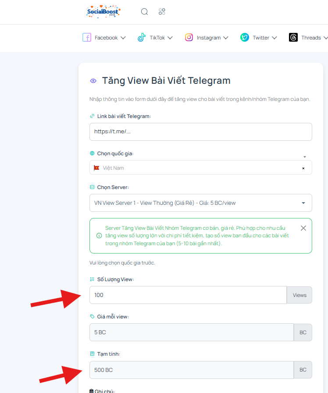Click the Facebook icon in navigation

tap(87, 37)
